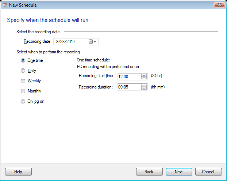Click the New Schedule title bar icon
This screenshot has height=181, width=227.
point(4,5)
